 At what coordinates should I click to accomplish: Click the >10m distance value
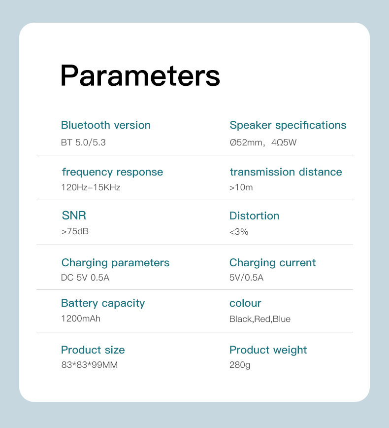[x=241, y=187]
